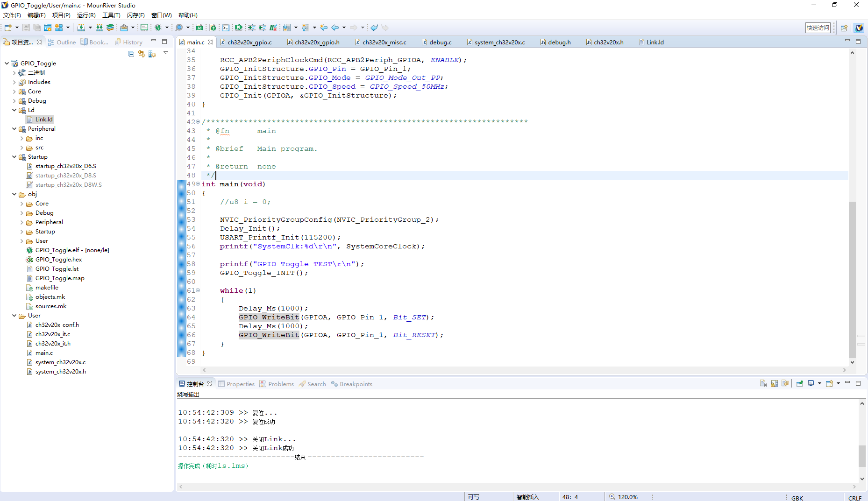The height and width of the screenshot is (501, 868).
Task: Open the terminal icon in toolbar
Action: pyautogui.click(x=226, y=28)
